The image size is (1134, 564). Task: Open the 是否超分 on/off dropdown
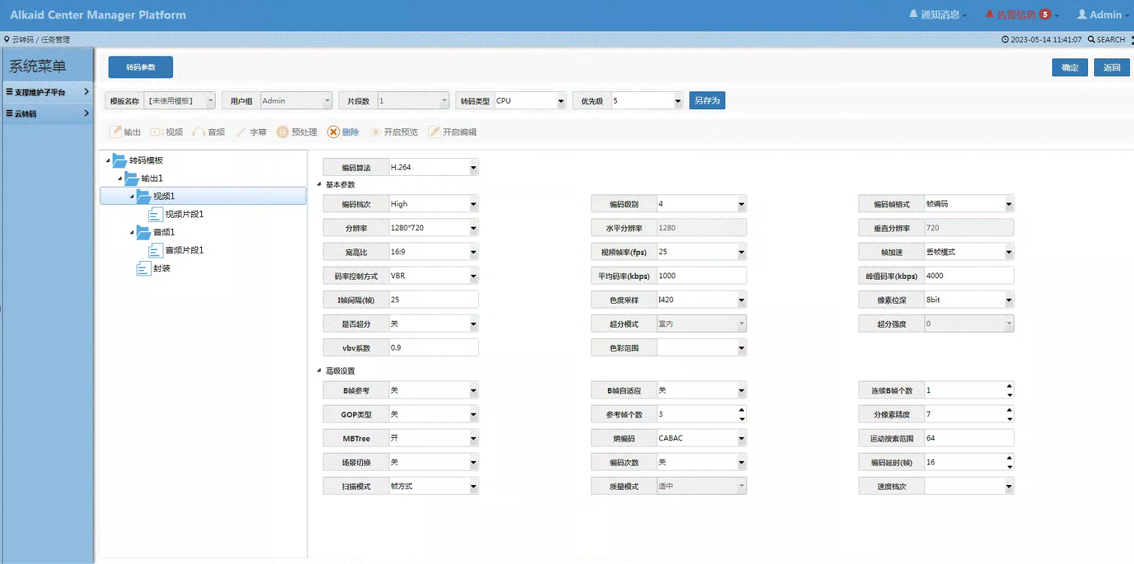[x=473, y=324]
